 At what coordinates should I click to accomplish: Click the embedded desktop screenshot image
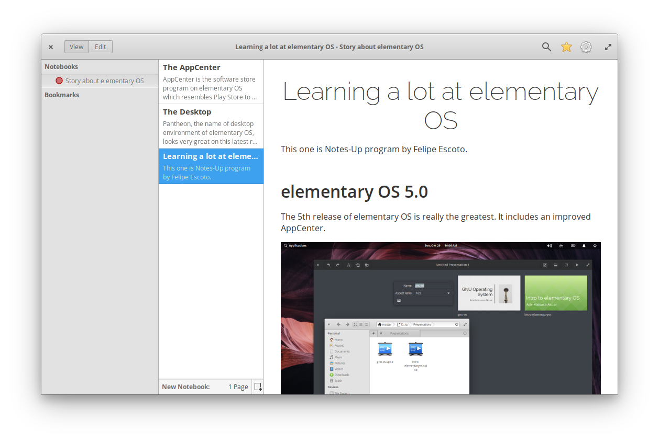tap(441, 318)
